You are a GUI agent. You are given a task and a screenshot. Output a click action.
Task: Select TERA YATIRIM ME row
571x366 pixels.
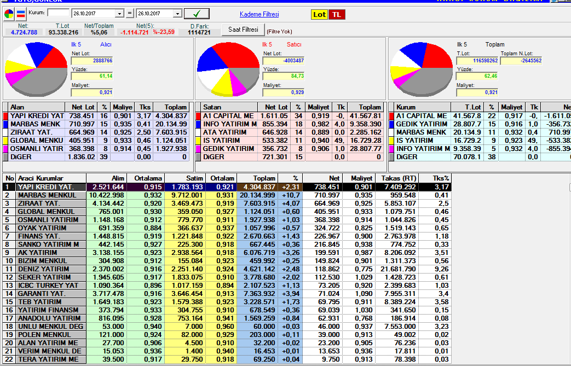pyautogui.click(x=227, y=359)
